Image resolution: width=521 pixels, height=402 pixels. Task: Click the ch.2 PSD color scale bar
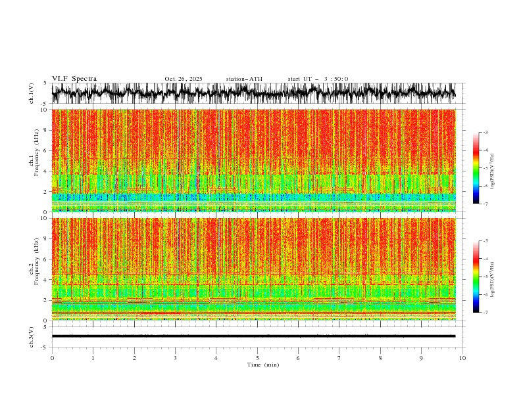[x=476, y=277]
